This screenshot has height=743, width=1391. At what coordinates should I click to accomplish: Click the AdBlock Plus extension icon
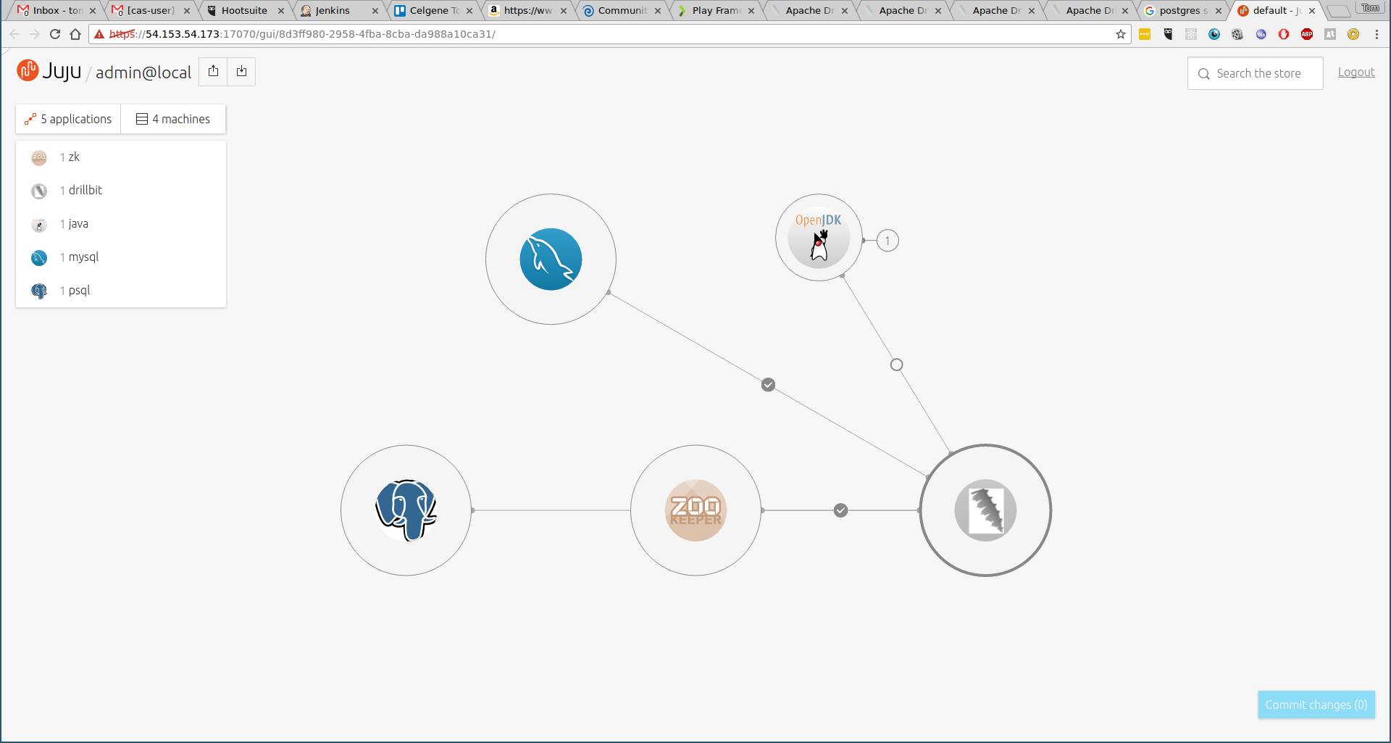click(1307, 34)
